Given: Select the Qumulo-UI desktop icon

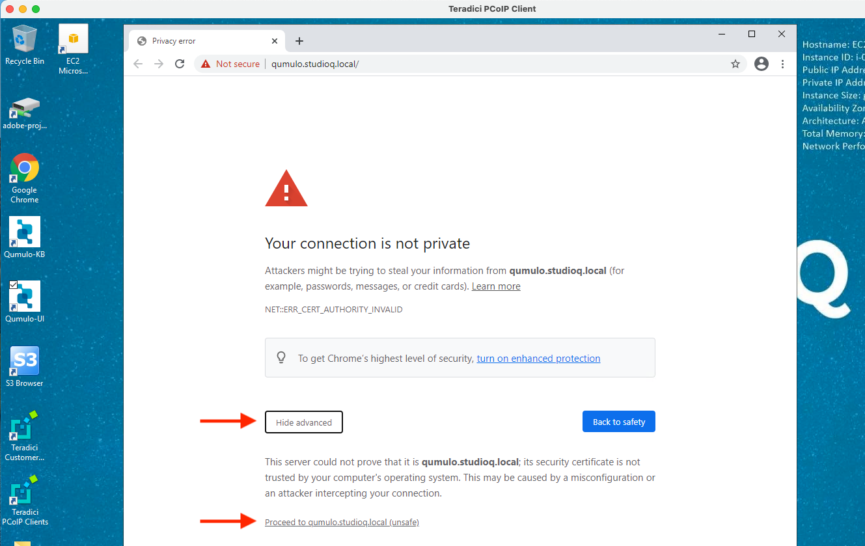Looking at the screenshot, I should pyautogui.click(x=25, y=302).
